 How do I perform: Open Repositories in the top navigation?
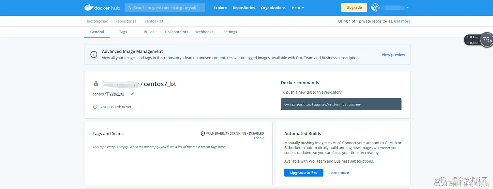pyautogui.click(x=244, y=8)
